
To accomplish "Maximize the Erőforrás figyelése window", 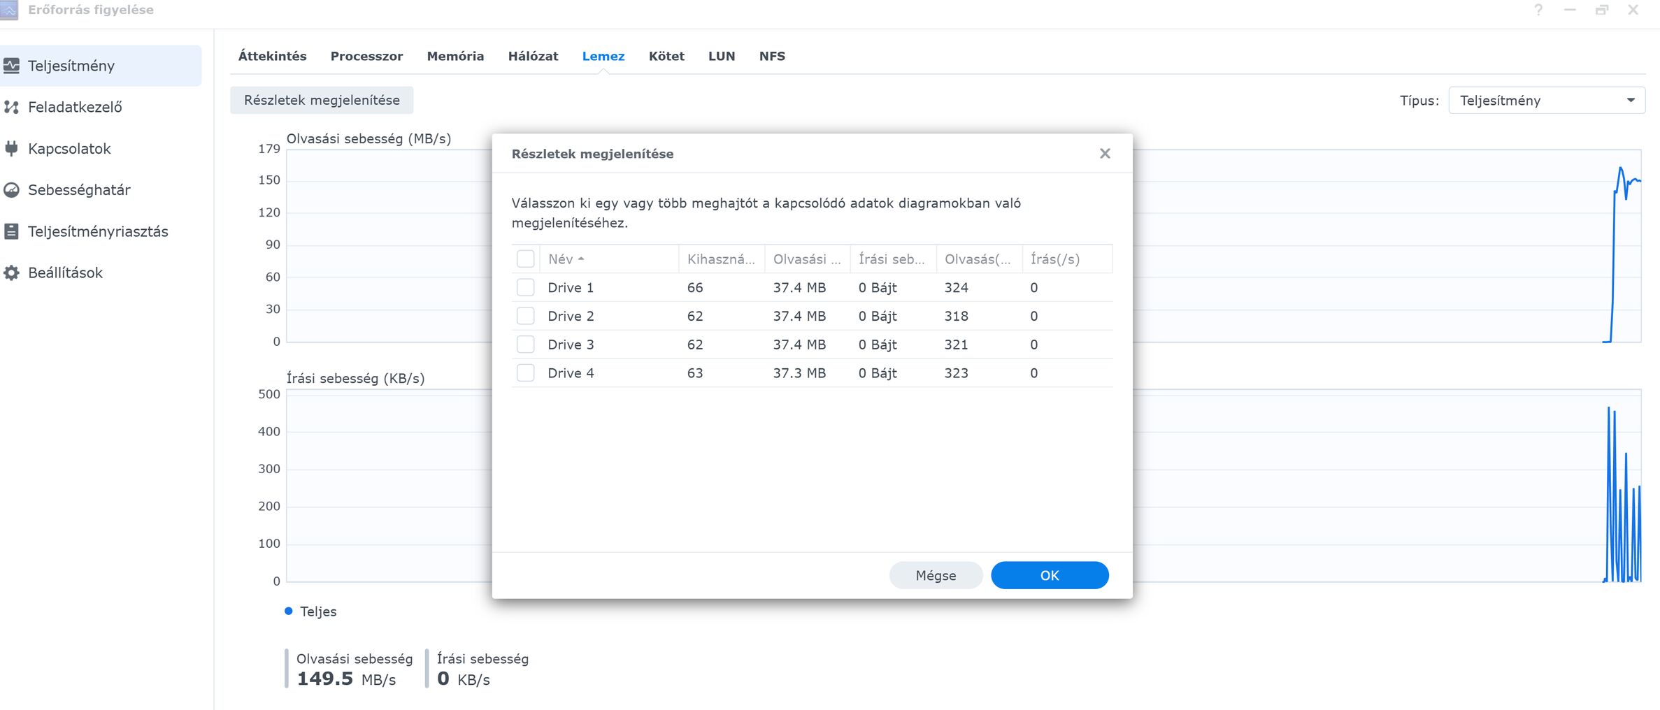I will [1602, 10].
